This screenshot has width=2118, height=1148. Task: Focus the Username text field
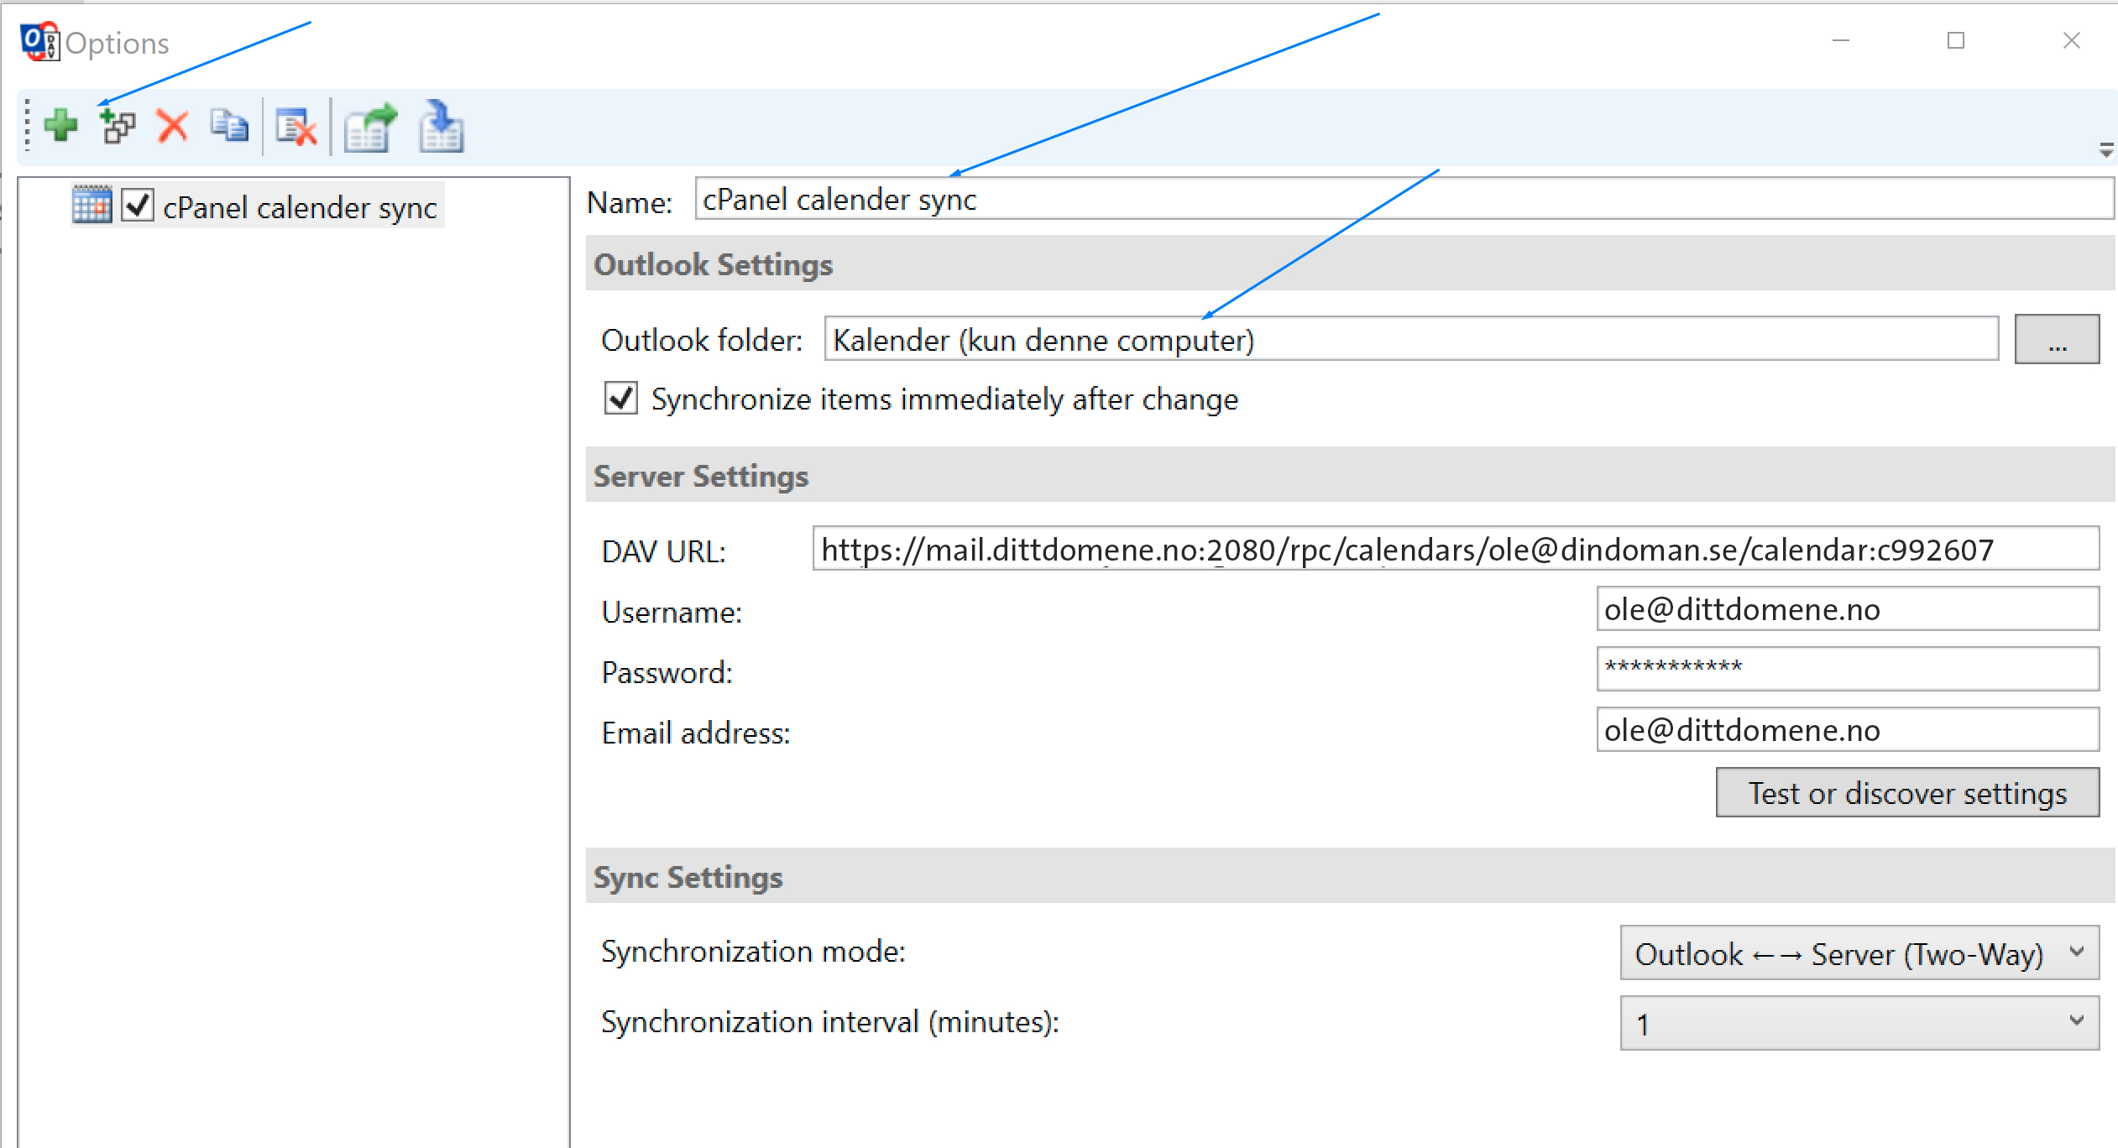point(1847,609)
